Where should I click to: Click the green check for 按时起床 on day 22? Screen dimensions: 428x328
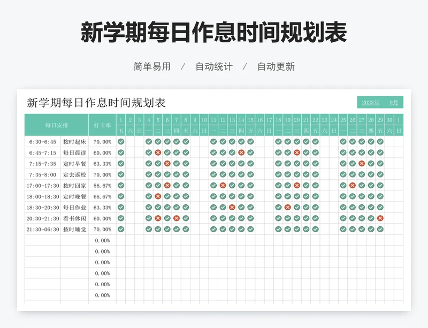(x=315, y=141)
